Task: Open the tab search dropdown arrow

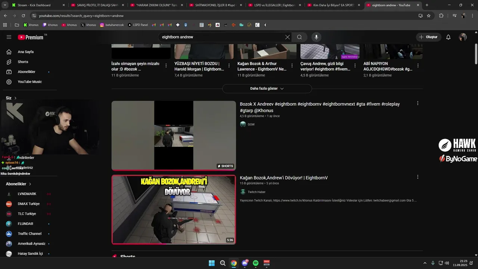Action: 5,5
